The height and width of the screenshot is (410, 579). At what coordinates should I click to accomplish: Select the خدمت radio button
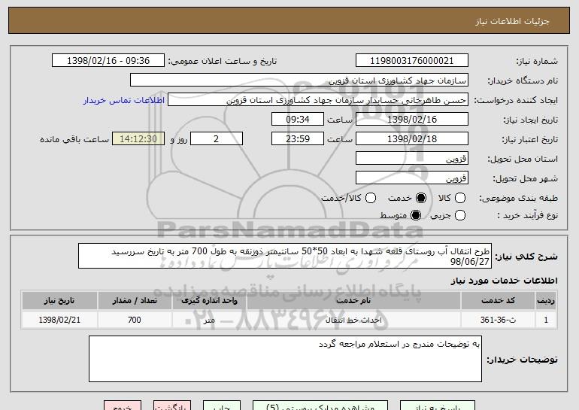(x=421, y=199)
